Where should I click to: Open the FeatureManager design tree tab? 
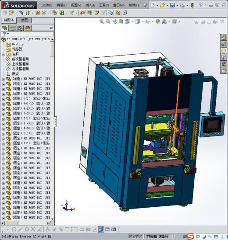(5, 28)
